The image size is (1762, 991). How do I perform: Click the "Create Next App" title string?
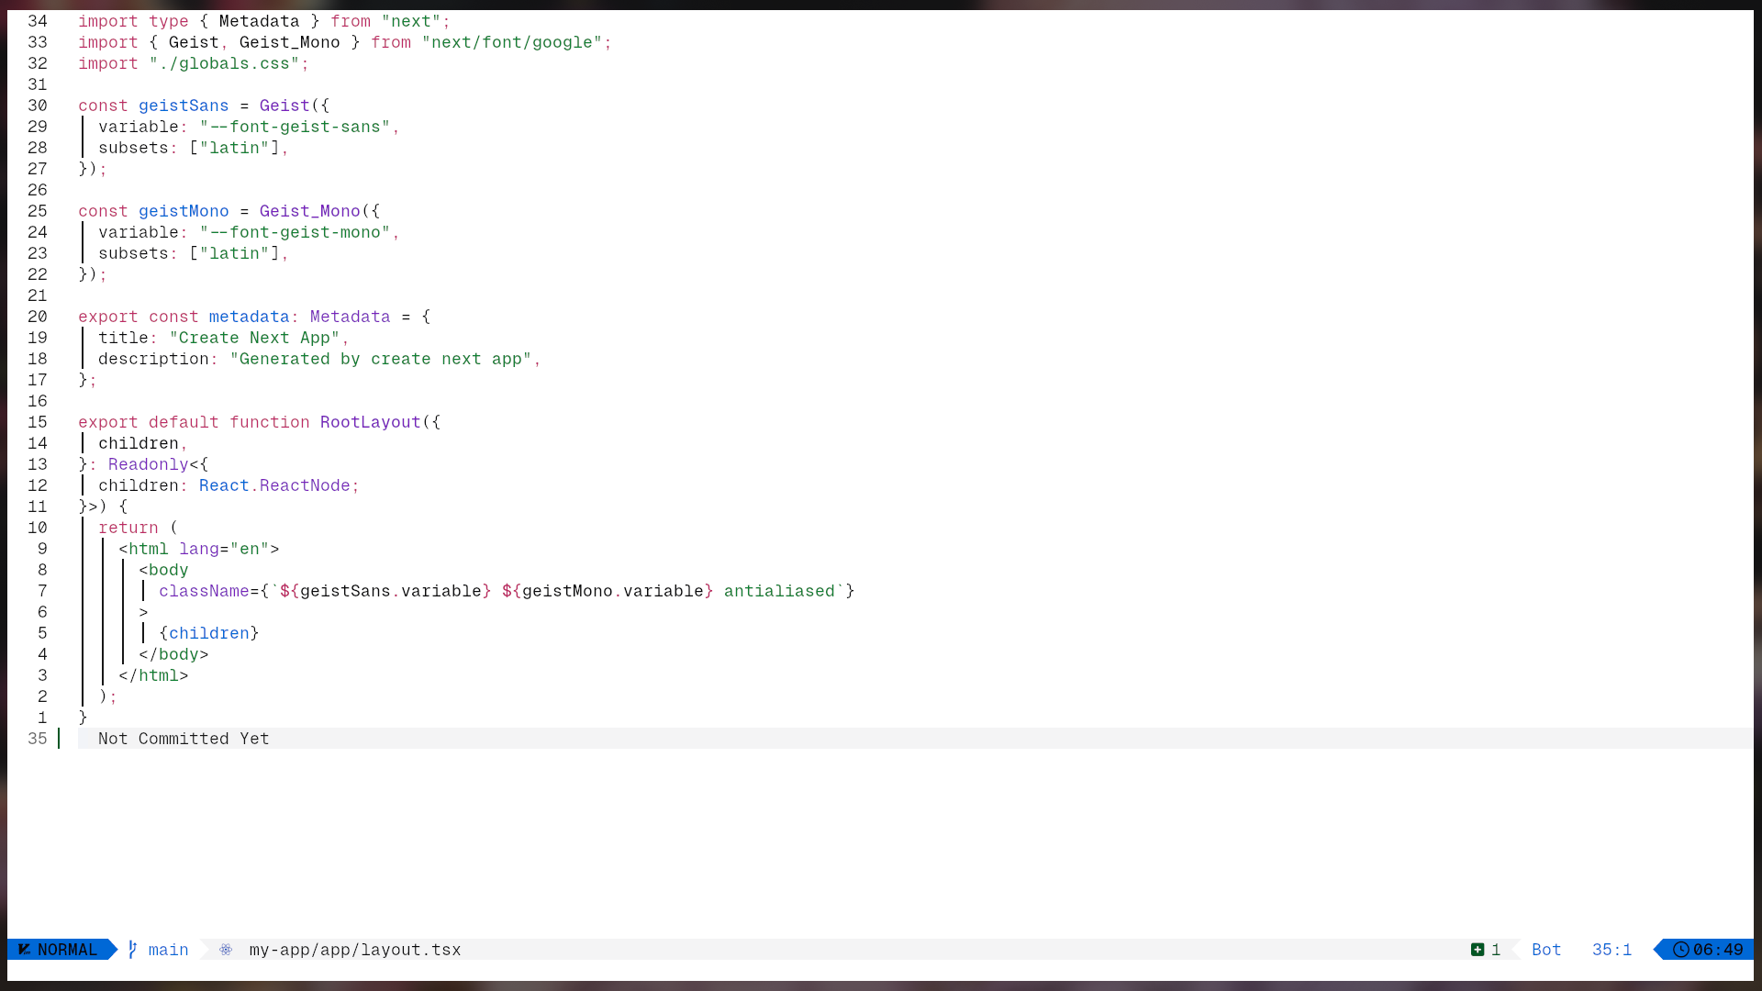254,338
